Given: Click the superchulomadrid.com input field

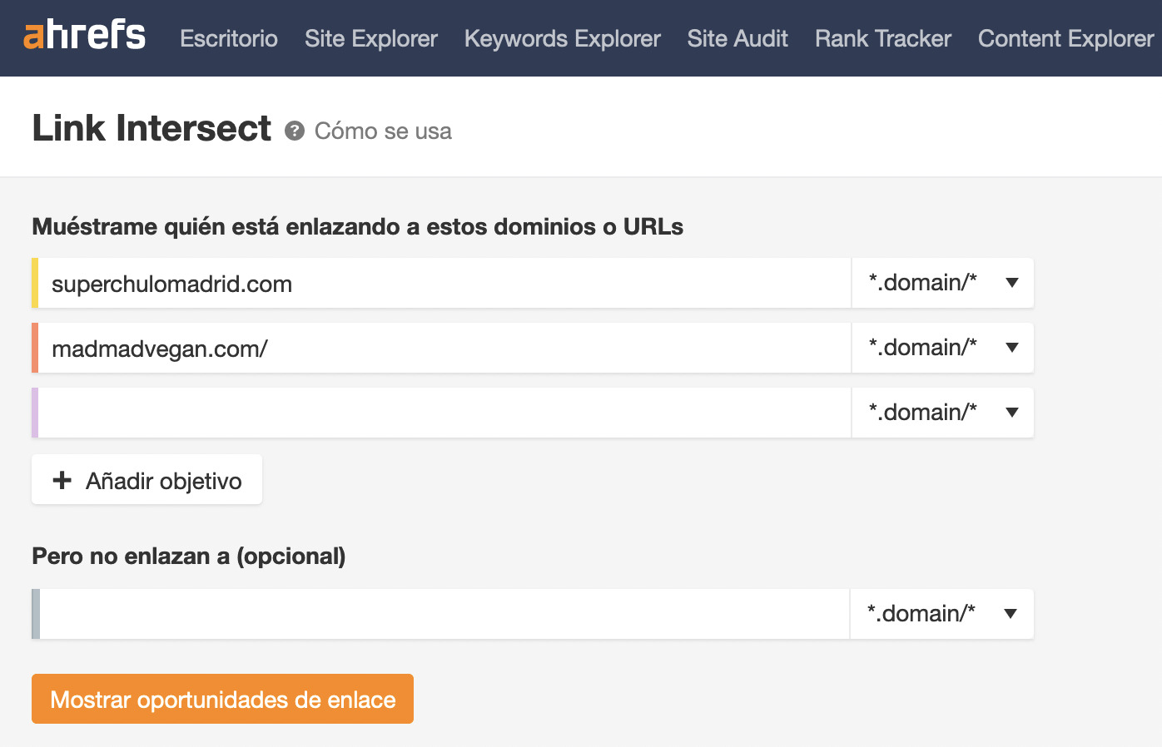Looking at the screenshot, I should 441,284.
